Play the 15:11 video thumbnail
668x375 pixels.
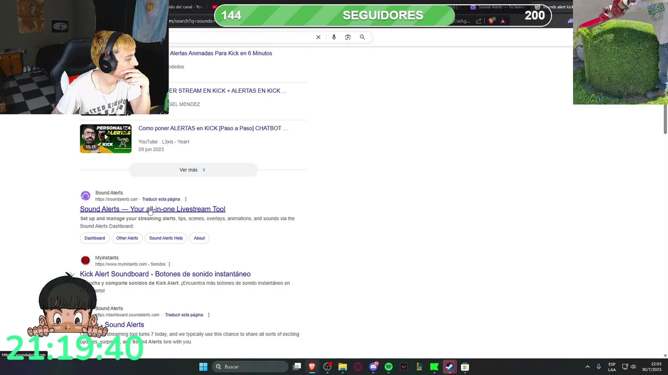[x=105, y=139]
